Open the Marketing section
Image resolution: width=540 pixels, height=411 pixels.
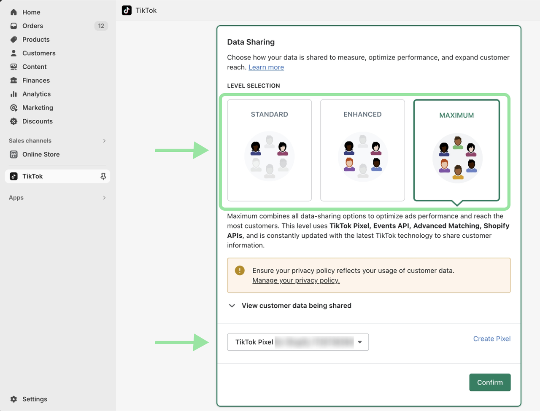[x=37, y=107]
